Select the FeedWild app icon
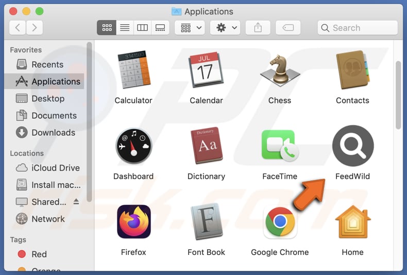This screenshot has height=275, width=407. [x=353, y=145]
